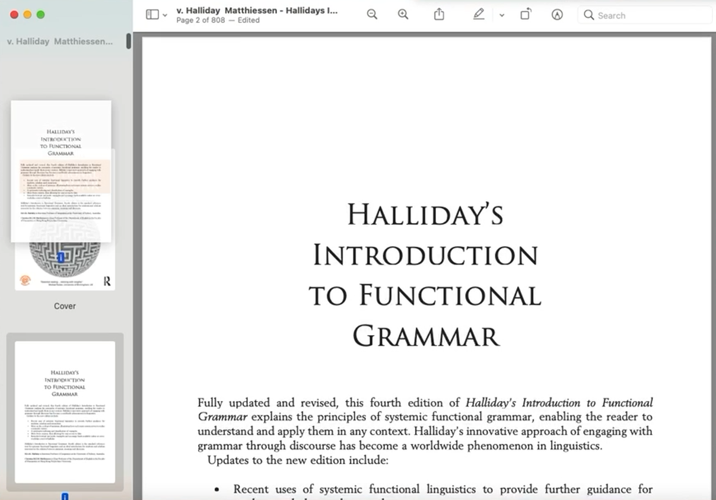
Task: Toggle the sidebar view button
Action: pos(152,15)
